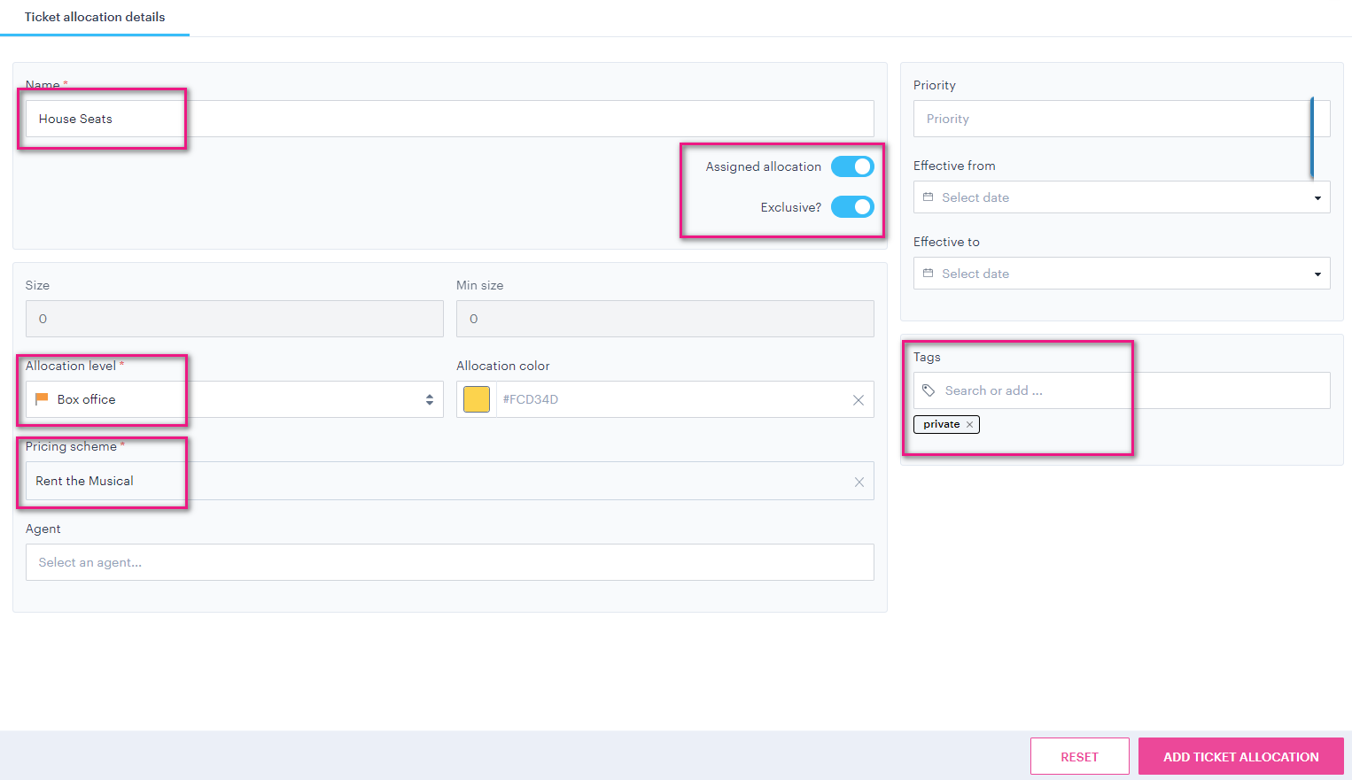Remove the private tag with its x
The width and height of the screenshot is (1352, 780).
970,425
